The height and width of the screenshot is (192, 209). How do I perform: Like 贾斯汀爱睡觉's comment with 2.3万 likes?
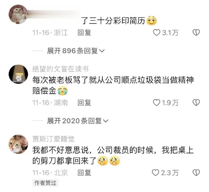coord(156,173)
